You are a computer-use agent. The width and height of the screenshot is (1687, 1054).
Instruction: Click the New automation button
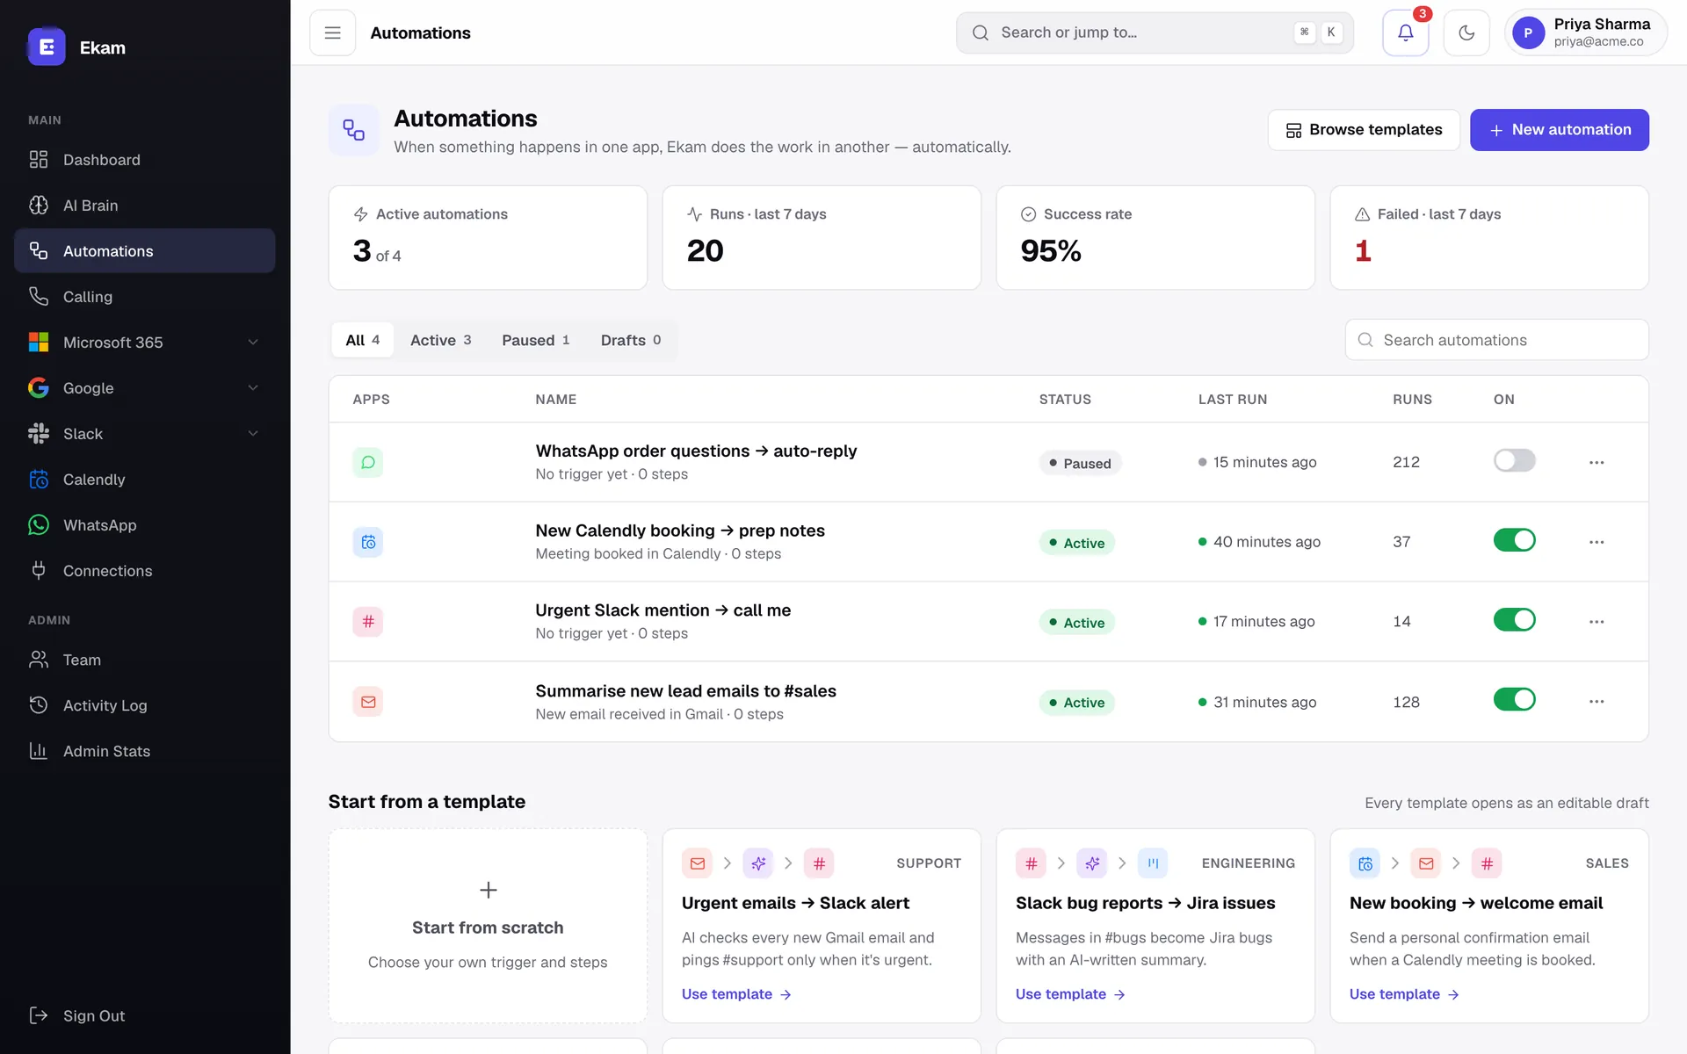pos(1560,130)
